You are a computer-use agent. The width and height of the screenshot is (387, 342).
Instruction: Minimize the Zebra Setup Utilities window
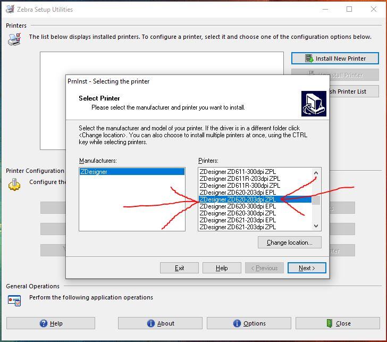tap(325, 9)
